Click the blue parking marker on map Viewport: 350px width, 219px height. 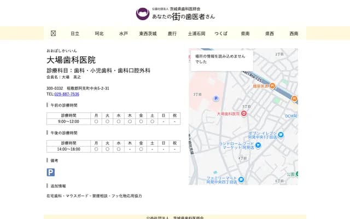coord(216,99)
